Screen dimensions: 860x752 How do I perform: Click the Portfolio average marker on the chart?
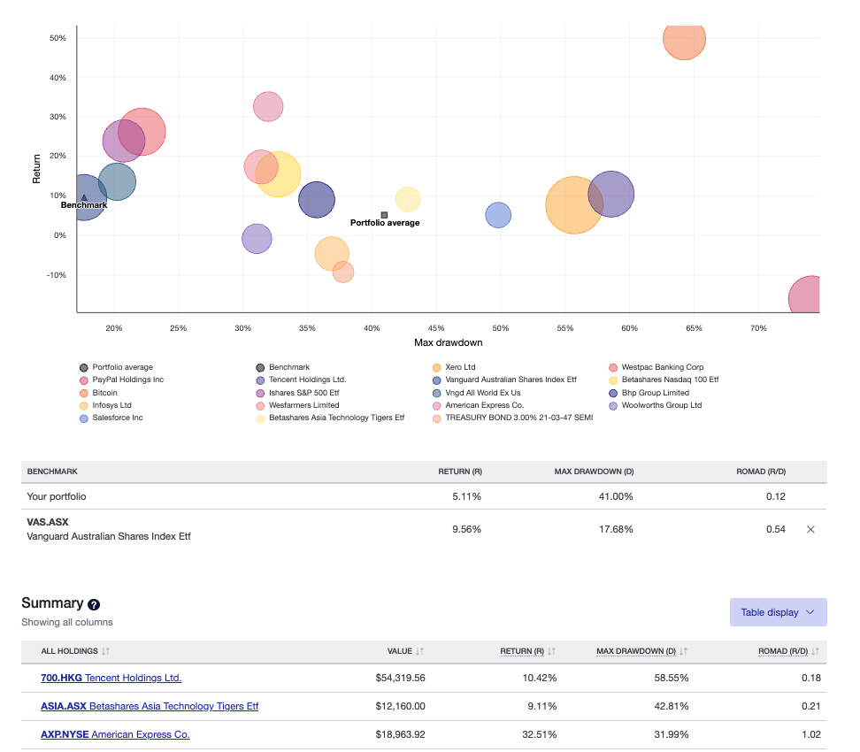click(x=384, y=213)
